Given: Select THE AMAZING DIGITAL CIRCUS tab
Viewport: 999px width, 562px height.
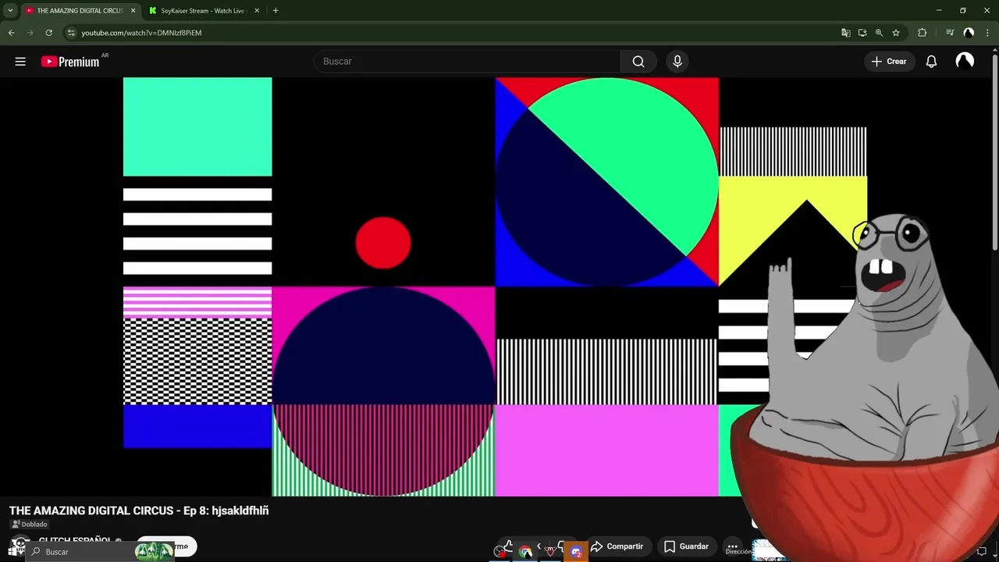Looking at the screenshot, I should pos(80,11).
